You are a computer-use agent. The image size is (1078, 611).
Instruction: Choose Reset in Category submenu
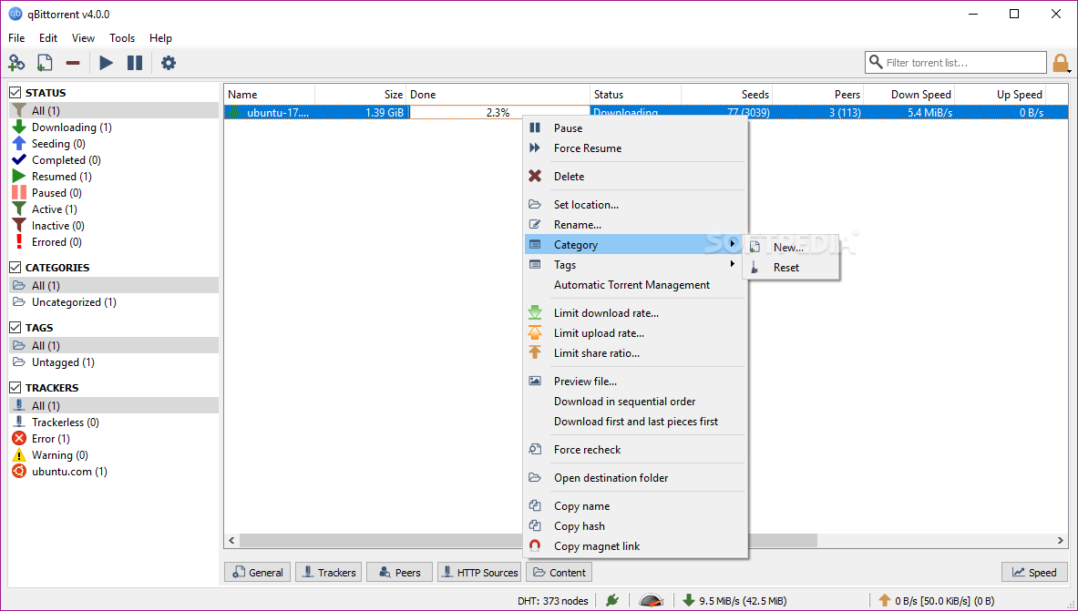click(791, 268)
